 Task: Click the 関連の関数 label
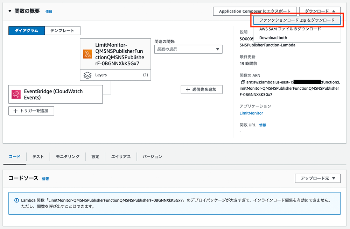[x=165, y=42]
